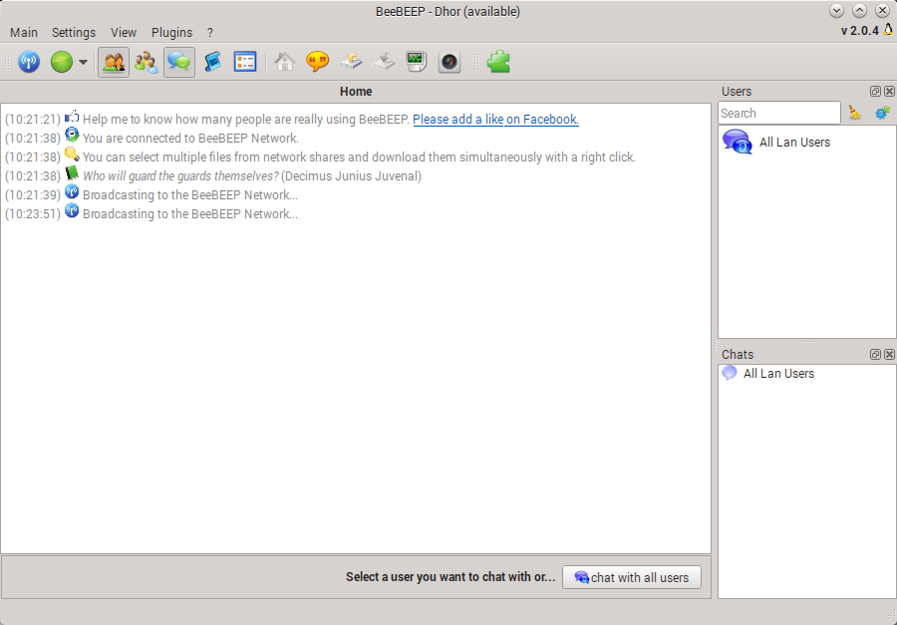897x625 pixels.
Task: Click the groups toolbar icon
Action: tap(147, 62)
